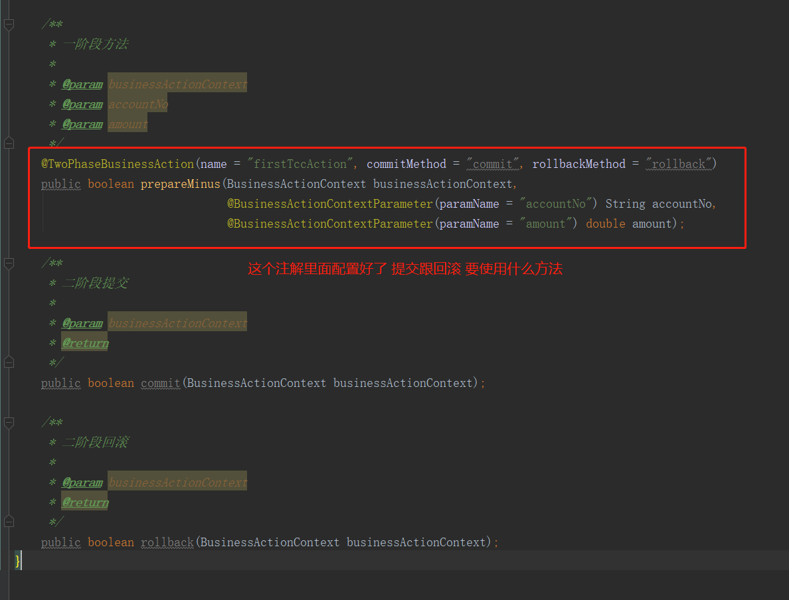Click String accountNo parameter declaration
The image size is (789, 600).
coord(659,204)
